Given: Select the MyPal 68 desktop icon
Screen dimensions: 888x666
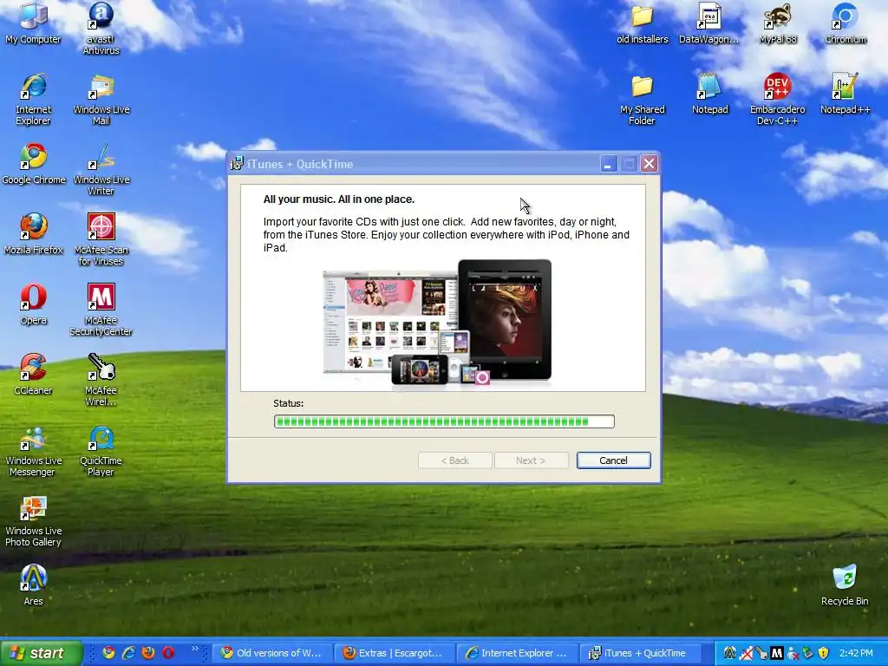Looking at the screenshot, I should coord(778,23).
